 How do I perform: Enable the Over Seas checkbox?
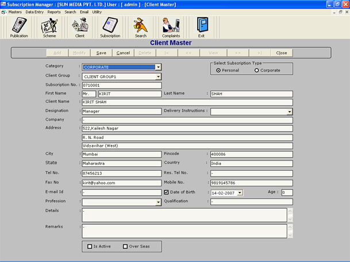[x=125, y=247]
